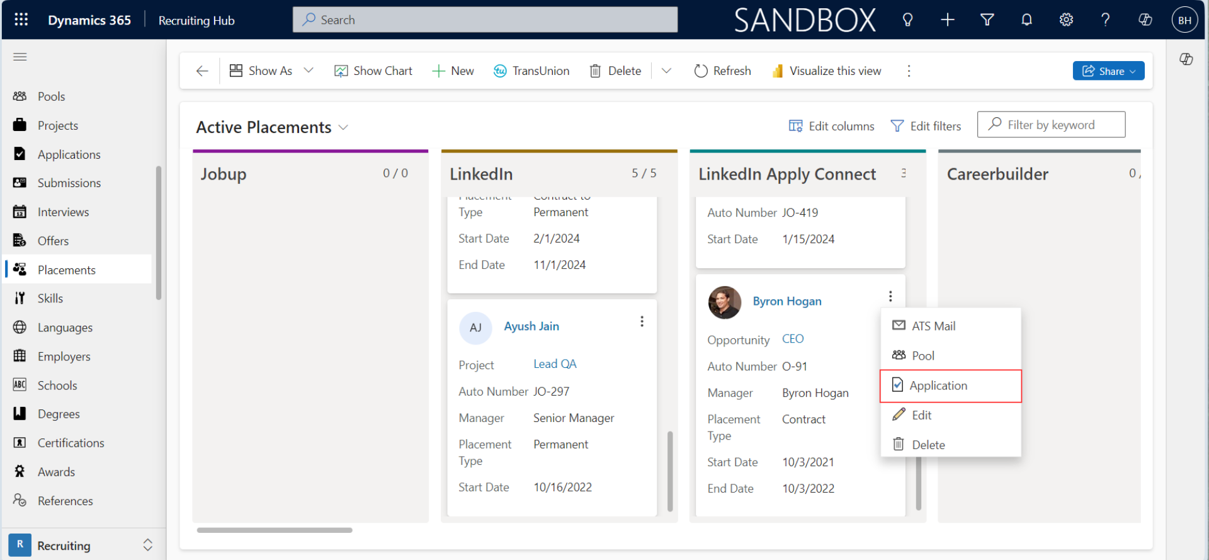
Task: Click TransUnion command
Action: pyautogui.click(x=531, y=71)
